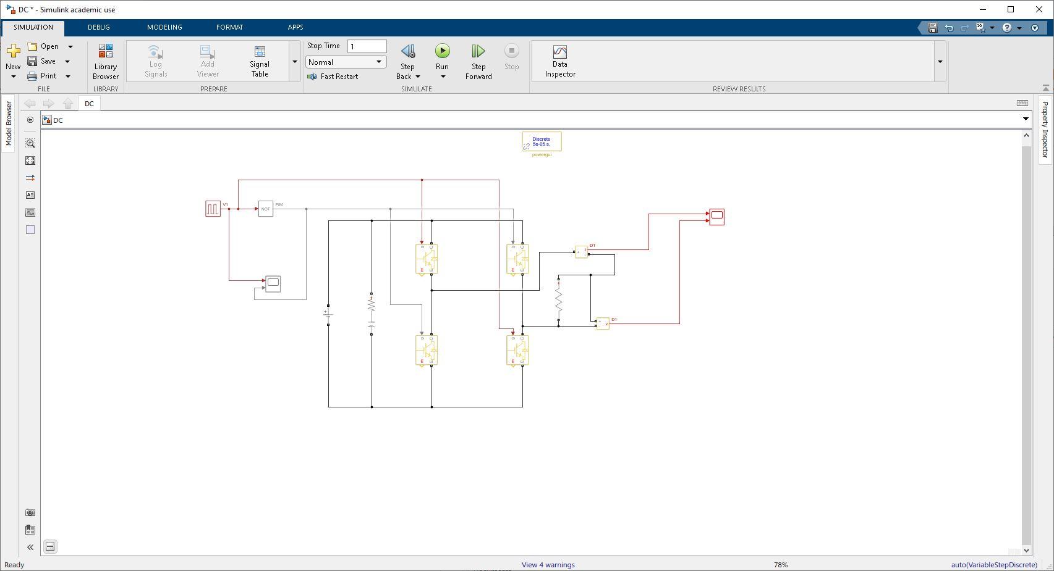Click the Area rectangle icon in palette
1054x571 pixels.
[30, 230]
